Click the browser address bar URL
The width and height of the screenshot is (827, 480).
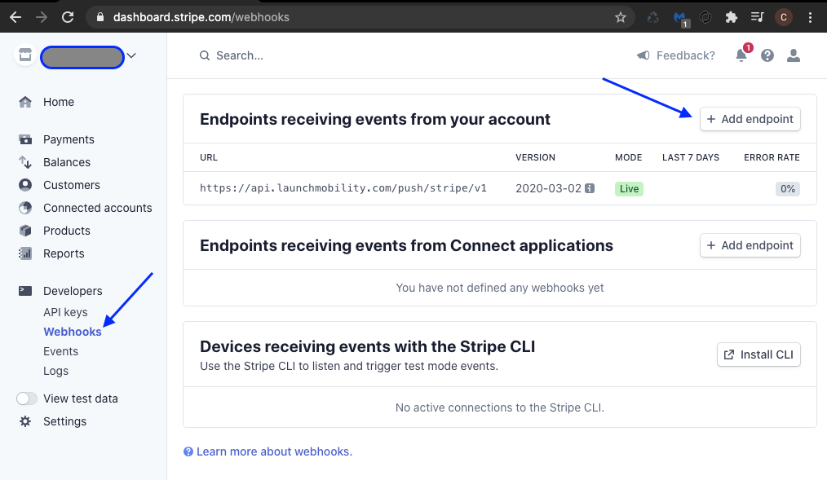point(201,17)
